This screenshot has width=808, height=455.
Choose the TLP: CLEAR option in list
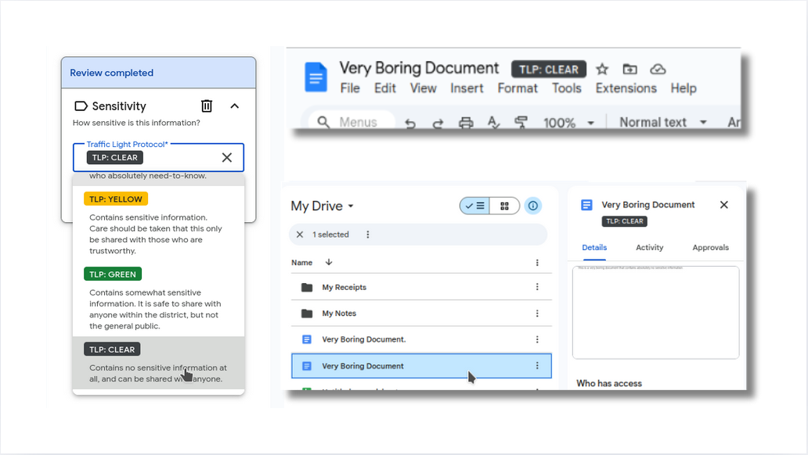158,363
